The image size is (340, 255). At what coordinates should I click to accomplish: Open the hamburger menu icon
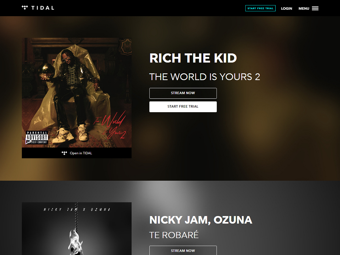coord(315,8)
